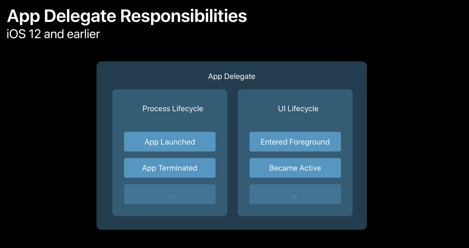
Task: Click the Became Active label text
Action: 295,168
